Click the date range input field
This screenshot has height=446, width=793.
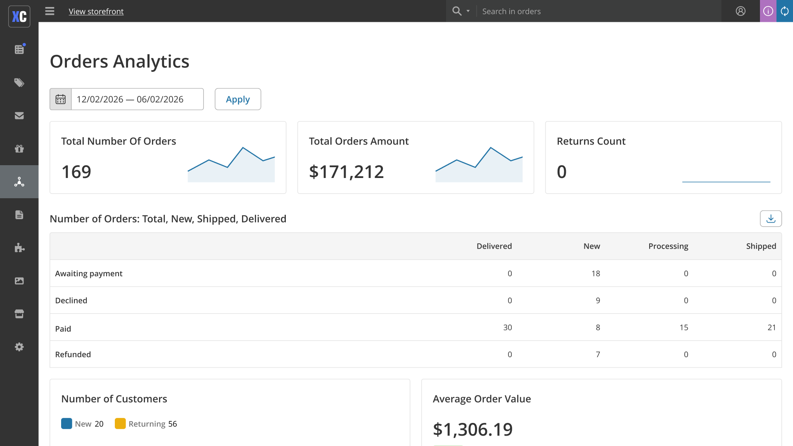tap(138, 99)
